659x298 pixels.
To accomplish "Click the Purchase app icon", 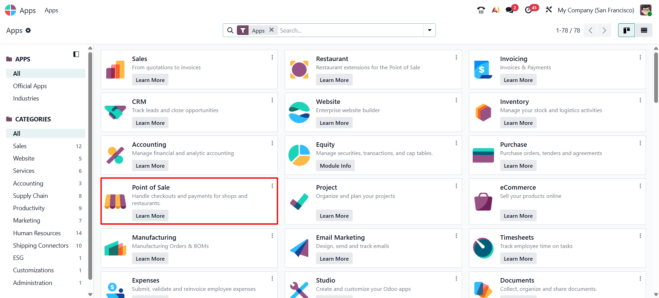I will tap(483, 155).
